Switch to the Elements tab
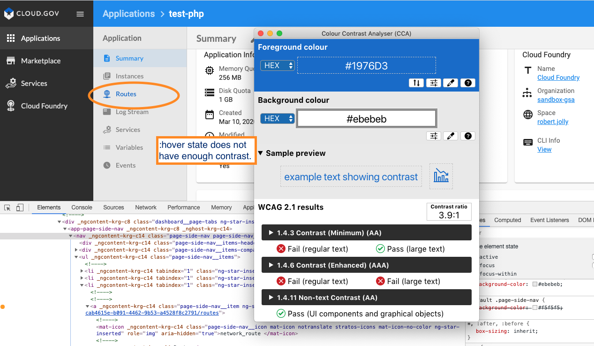 pyautogui.click(x=49, y=208)
